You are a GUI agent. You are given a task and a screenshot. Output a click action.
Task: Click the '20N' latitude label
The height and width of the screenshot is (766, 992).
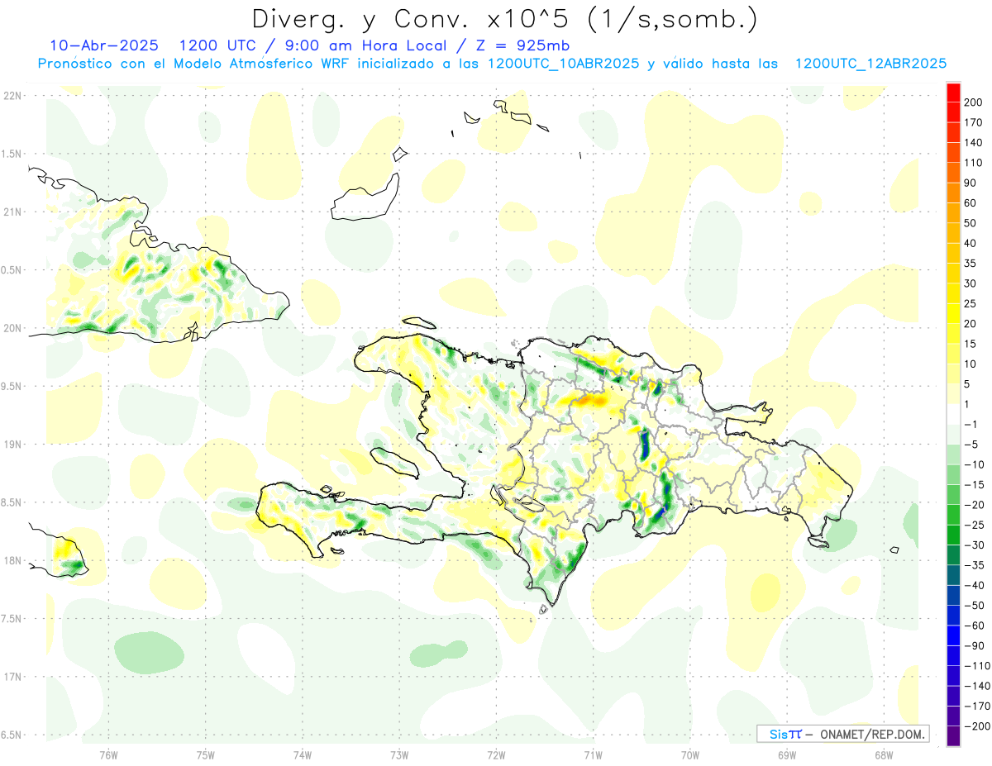pos(12,328)
